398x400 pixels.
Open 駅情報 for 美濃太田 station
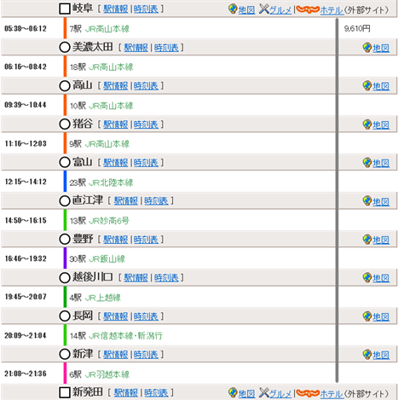[136, 48]
